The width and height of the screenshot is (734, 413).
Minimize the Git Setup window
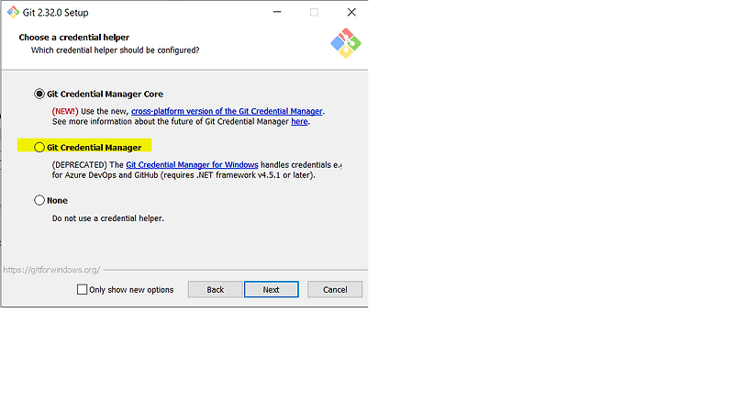(x=277, y=12)
